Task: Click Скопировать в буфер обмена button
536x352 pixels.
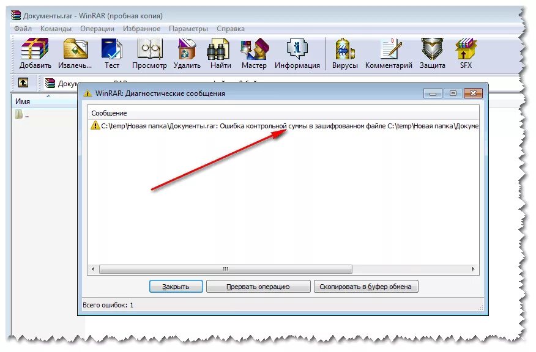Action: (x=366, y=287)
